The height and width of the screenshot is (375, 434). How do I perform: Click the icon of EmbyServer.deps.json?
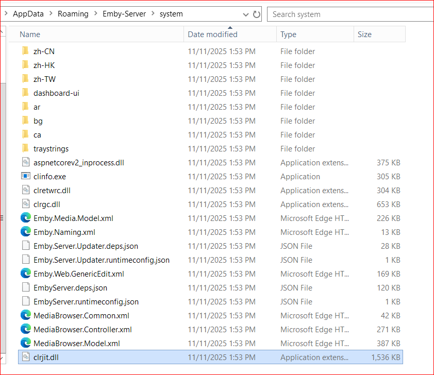point(26,287)
